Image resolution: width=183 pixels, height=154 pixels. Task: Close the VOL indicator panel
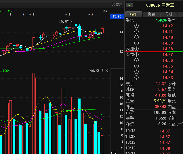click(x=107, y=70)
